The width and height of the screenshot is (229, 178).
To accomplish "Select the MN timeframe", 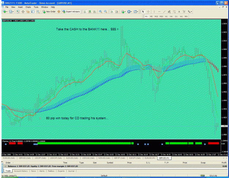I will tap(186, 17).
